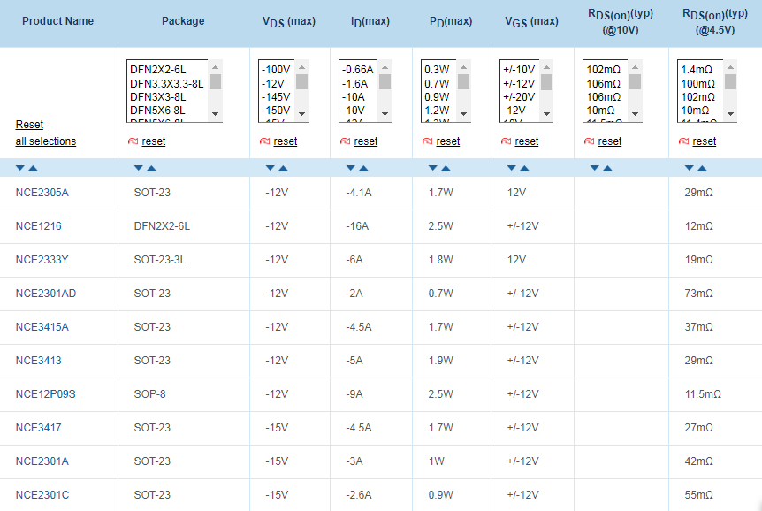Screen dimensions: 762x511
Task: Click the reset link under RDS(on) @10V filter
Action: click(610, 141)
